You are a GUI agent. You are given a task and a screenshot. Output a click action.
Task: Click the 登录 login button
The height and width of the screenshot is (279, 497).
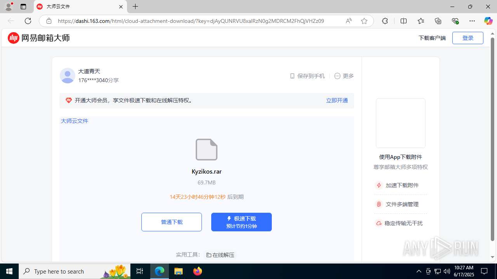click(x=468, y=38)
